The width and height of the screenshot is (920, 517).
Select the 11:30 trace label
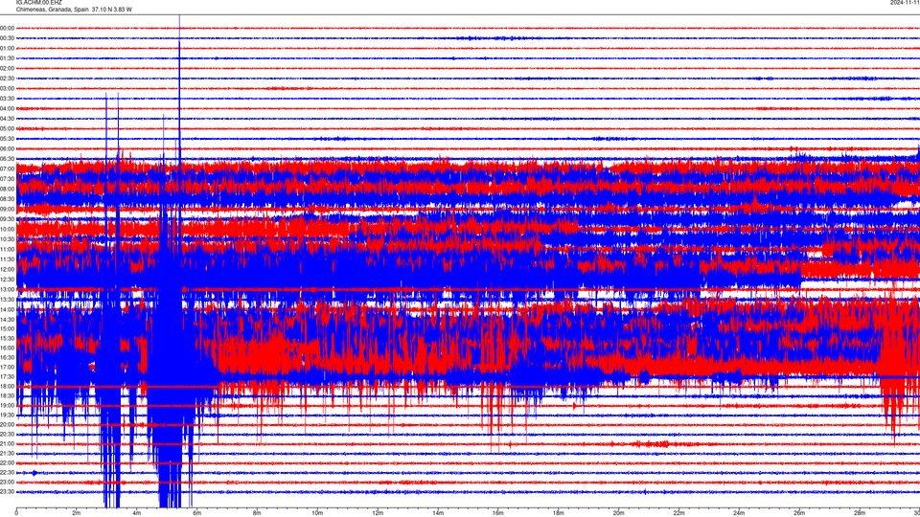(x=8, y=259)
